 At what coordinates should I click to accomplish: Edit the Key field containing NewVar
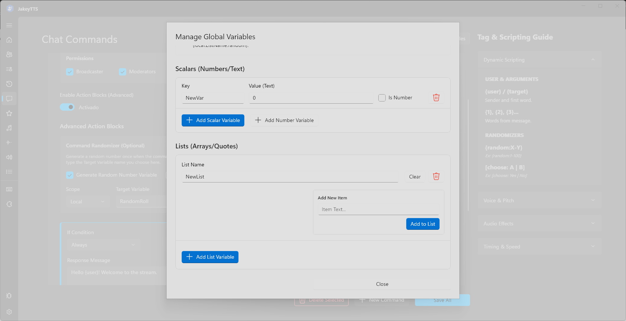pyautogui.click(x=213, y=98)
